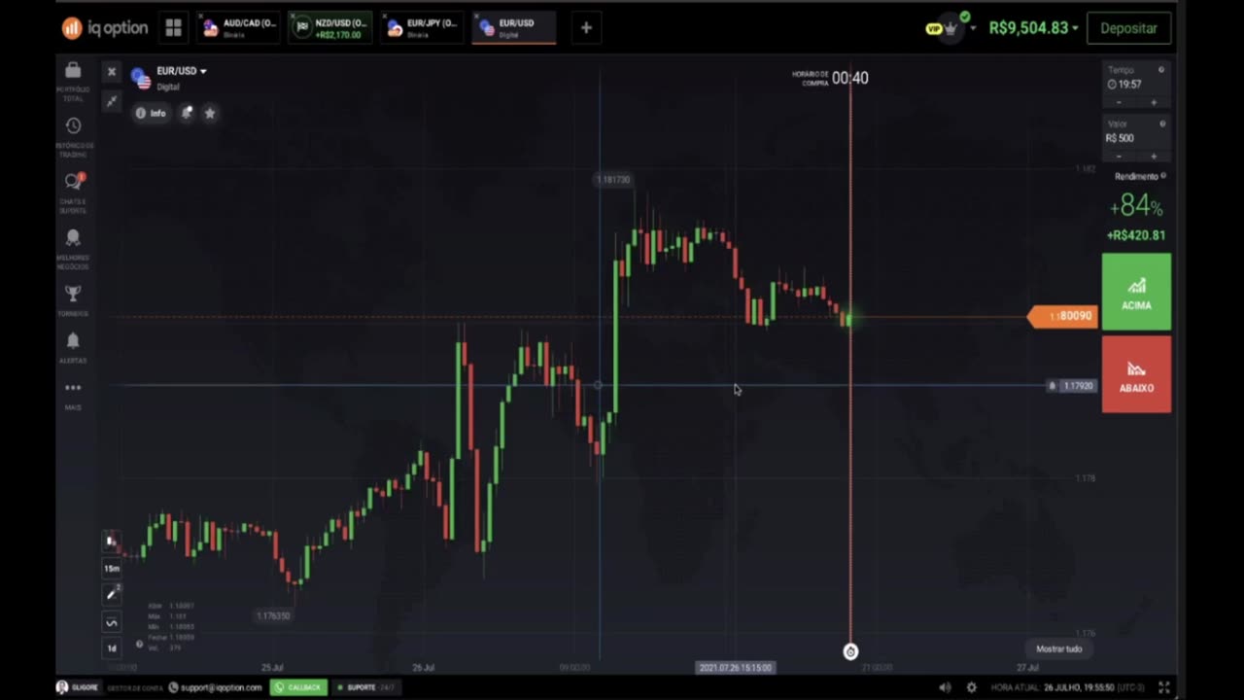Viewport: 1244px width, 700px height.
Task: Change the 15m candle interval
Action: point(112,568)
